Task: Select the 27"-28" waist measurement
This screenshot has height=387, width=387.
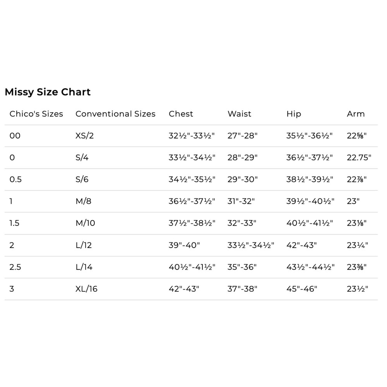Action: click(x=242, y=136)
